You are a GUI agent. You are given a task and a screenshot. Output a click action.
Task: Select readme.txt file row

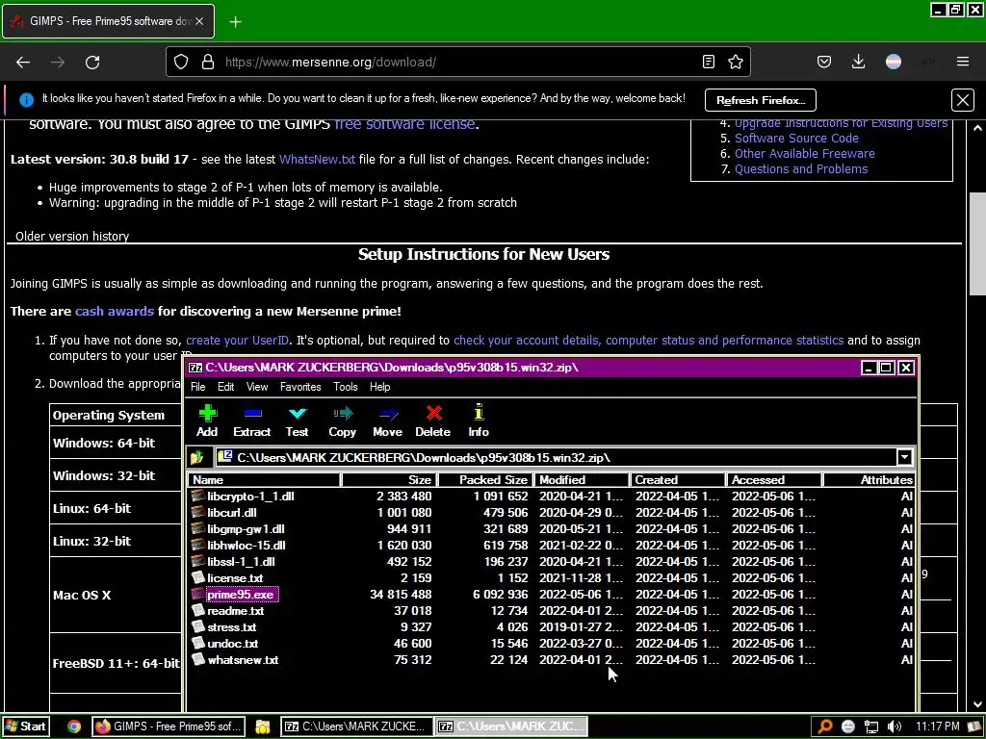click(x=552, y=610)
